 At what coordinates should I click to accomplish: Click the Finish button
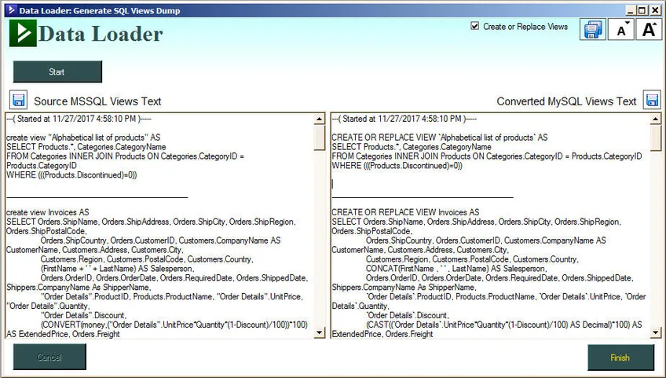620,358
